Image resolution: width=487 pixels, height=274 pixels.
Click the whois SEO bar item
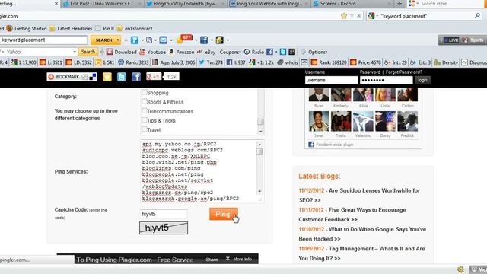[288, 62]
